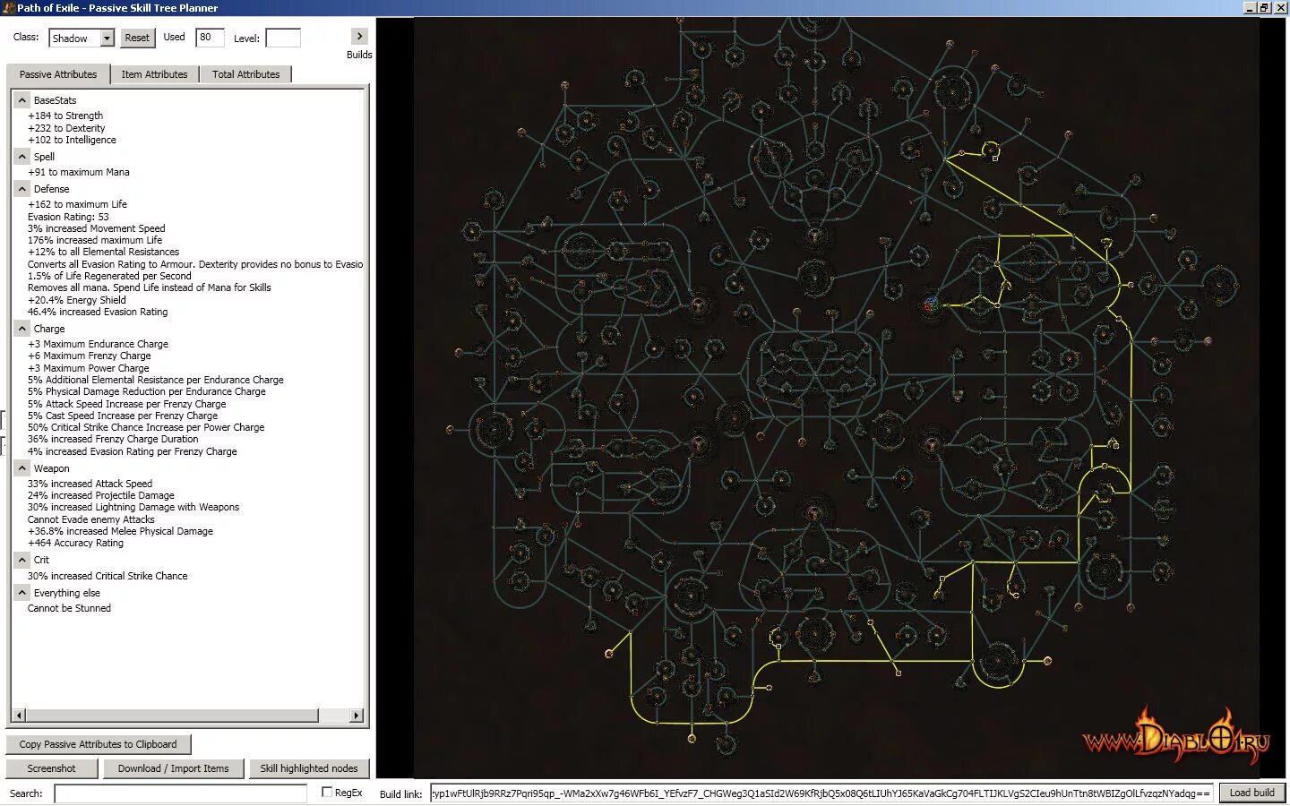Switch to the Total Attributes tab

coord(245,74)
